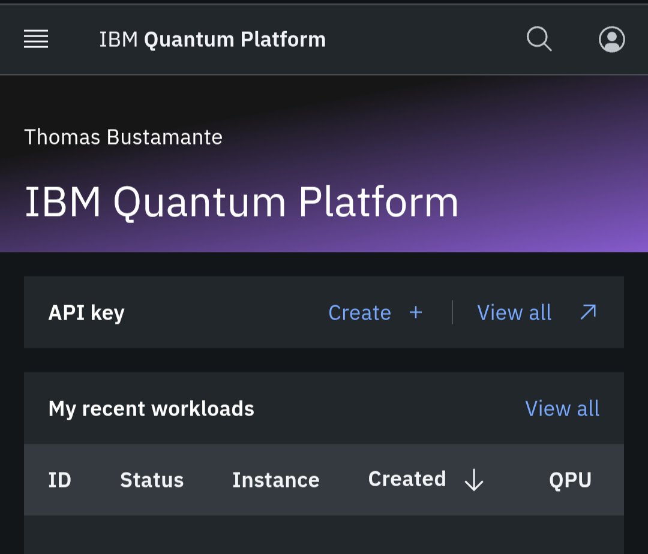Image resolution: width=648 pixels, height=554 pixels.
Task: Click the large IBM Quantum Platform heading
Action: click(x=241, y=202)
